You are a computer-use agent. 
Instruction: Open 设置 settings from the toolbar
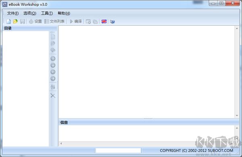[35, 21]
